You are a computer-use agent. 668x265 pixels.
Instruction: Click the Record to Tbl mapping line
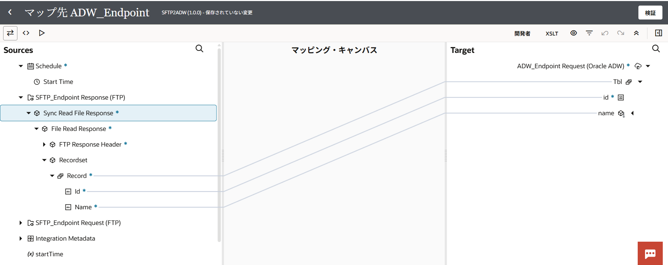pyautogui.click(x=334, y=129)
